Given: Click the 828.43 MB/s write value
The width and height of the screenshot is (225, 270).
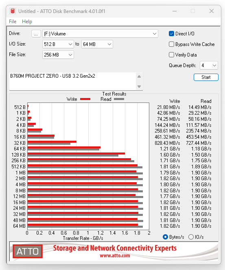Looking at the screenshot, I should [x=167, y=143].
